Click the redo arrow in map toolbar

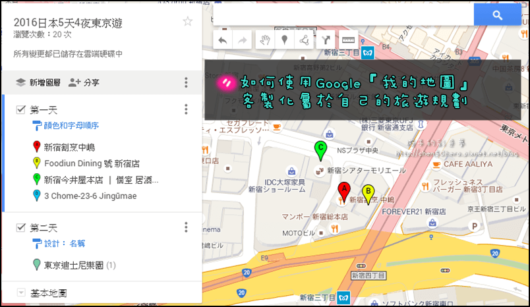tap(242, 41)
